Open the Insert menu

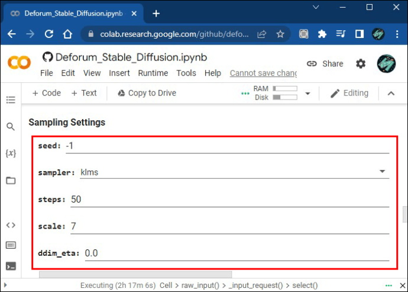(119, 73)
